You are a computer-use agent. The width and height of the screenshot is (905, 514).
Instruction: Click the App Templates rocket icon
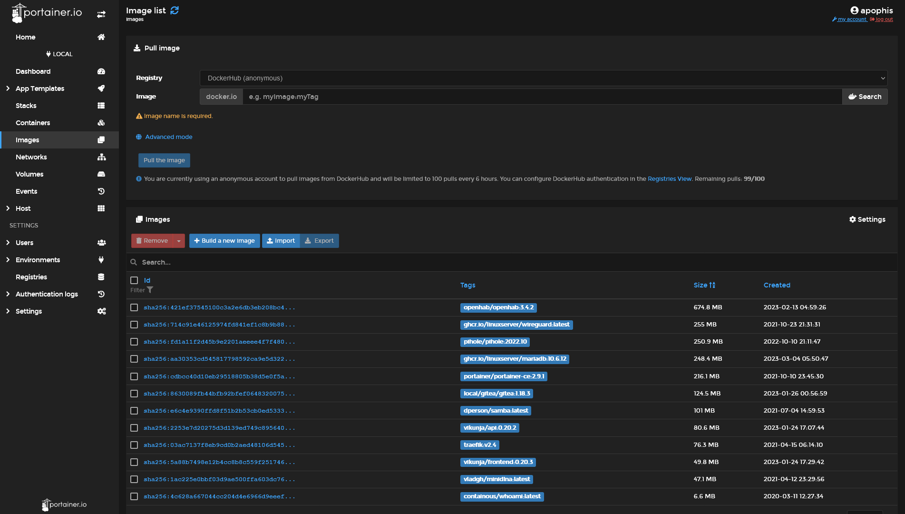coord(101,89)
